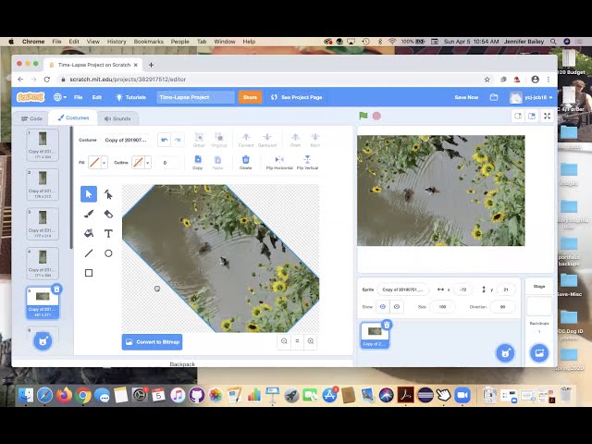
Task: Open the Fill color dropdown
Action: click(105, 163)
